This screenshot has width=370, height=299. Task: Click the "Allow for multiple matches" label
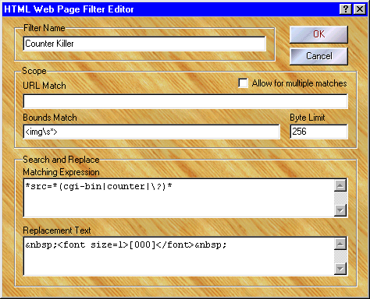point(299,83)
